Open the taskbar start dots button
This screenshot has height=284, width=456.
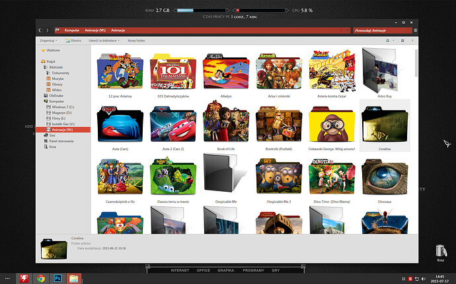[x=7, y=279]
